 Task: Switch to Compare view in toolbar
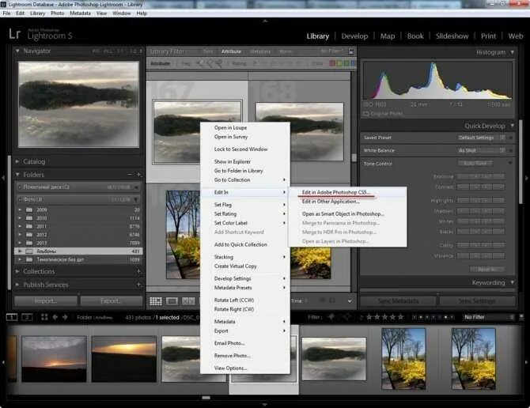(188, 301)
